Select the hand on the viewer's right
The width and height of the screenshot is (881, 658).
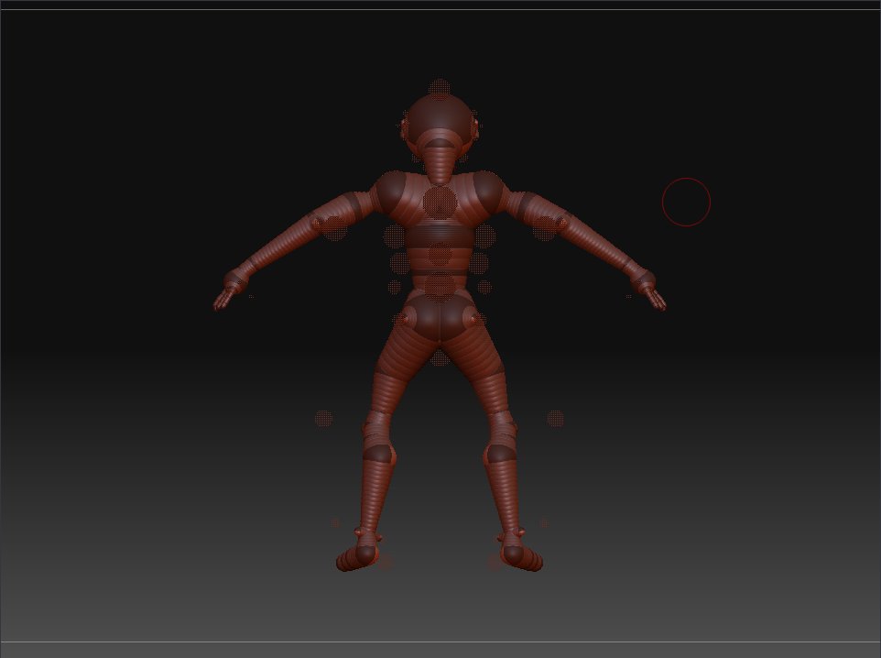(655, 298)
